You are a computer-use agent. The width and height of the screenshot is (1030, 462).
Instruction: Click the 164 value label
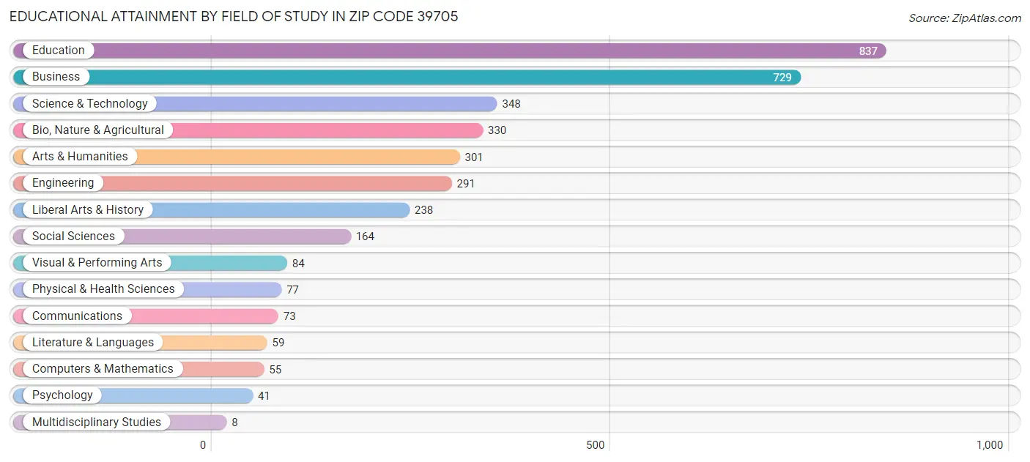pos(365,236)
